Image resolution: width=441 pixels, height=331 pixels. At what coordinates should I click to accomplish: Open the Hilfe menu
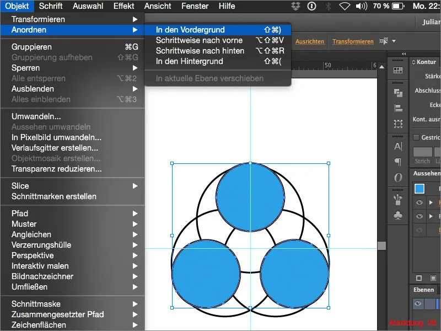pyautogui.click(x=227, y=6)
